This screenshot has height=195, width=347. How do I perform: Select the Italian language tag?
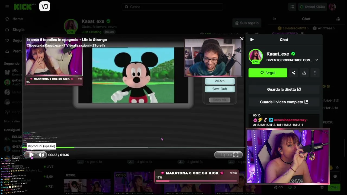tap(110, 32)
